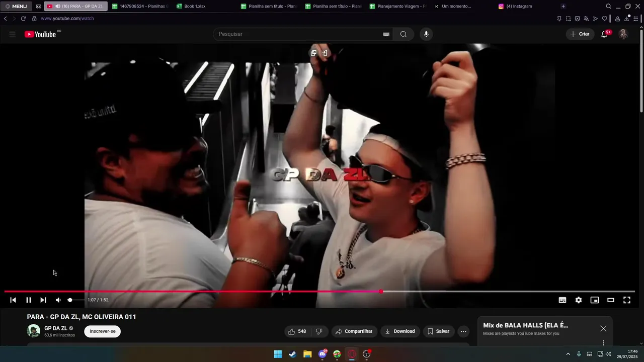Click the search magnifier button on YouTube
Viewport: 644px width, 362px height.
(404, 34)
